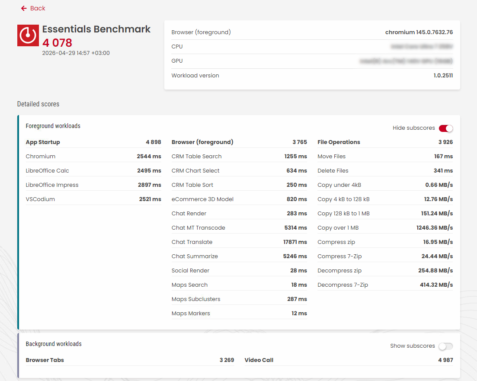Click the Foreground workloads section title
Screen dimensions: 477x381
coord(53,126)
